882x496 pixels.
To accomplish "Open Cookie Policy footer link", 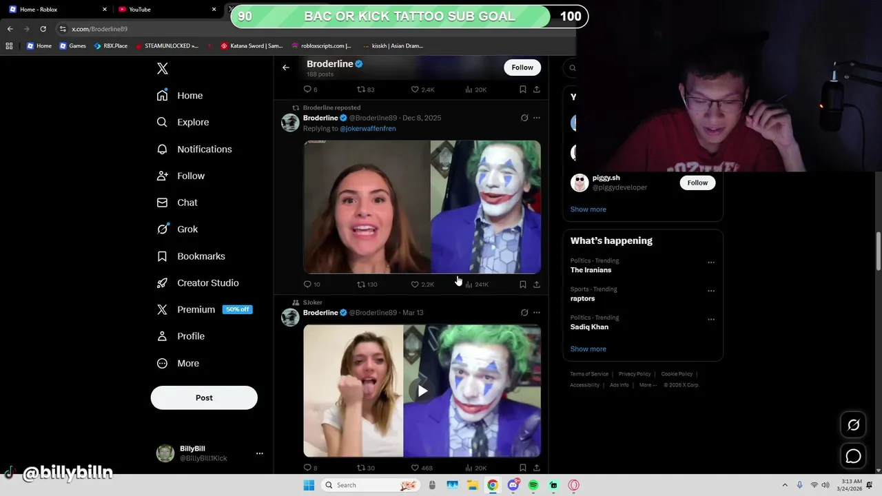I will 677,374.
